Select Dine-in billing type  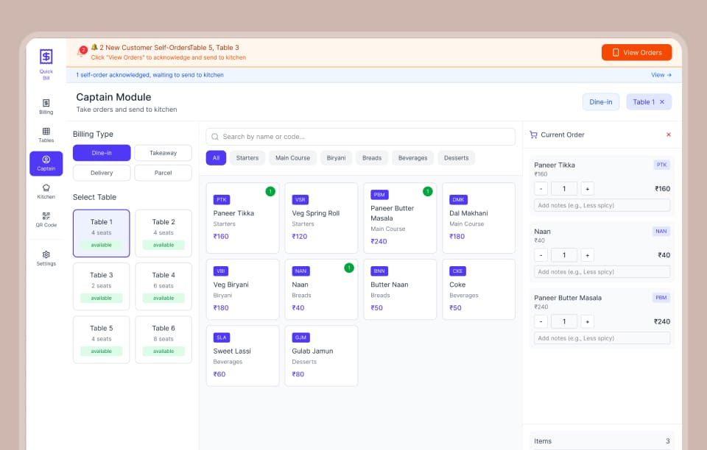[102, 153]
